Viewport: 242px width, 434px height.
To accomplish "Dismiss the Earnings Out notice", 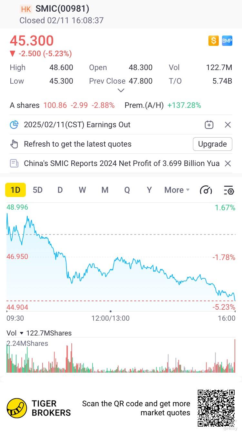I will [x=228, y=125].
